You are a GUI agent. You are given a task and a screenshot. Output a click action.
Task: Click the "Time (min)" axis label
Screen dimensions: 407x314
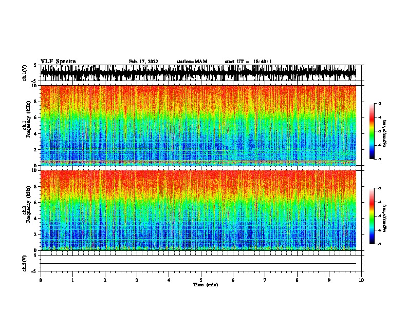206,285
